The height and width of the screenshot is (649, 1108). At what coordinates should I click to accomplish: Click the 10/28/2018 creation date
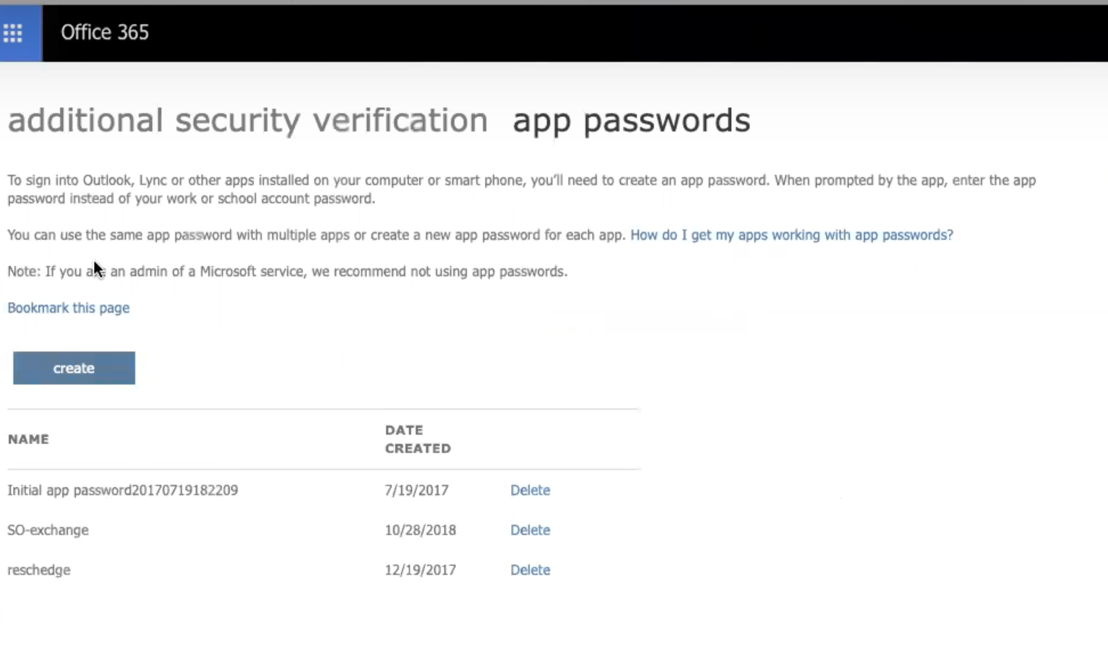tap(420, 530)
